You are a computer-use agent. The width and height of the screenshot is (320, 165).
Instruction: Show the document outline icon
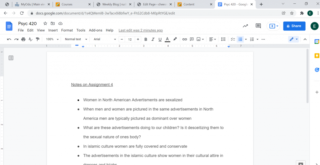(x=11, y=58)
